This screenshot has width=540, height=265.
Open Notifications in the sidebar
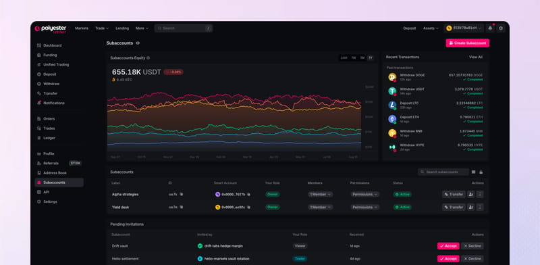tap(59, 103)
